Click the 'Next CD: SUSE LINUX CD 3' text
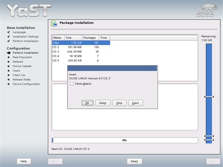Screen dimensions: 223x167 (70, 149)
